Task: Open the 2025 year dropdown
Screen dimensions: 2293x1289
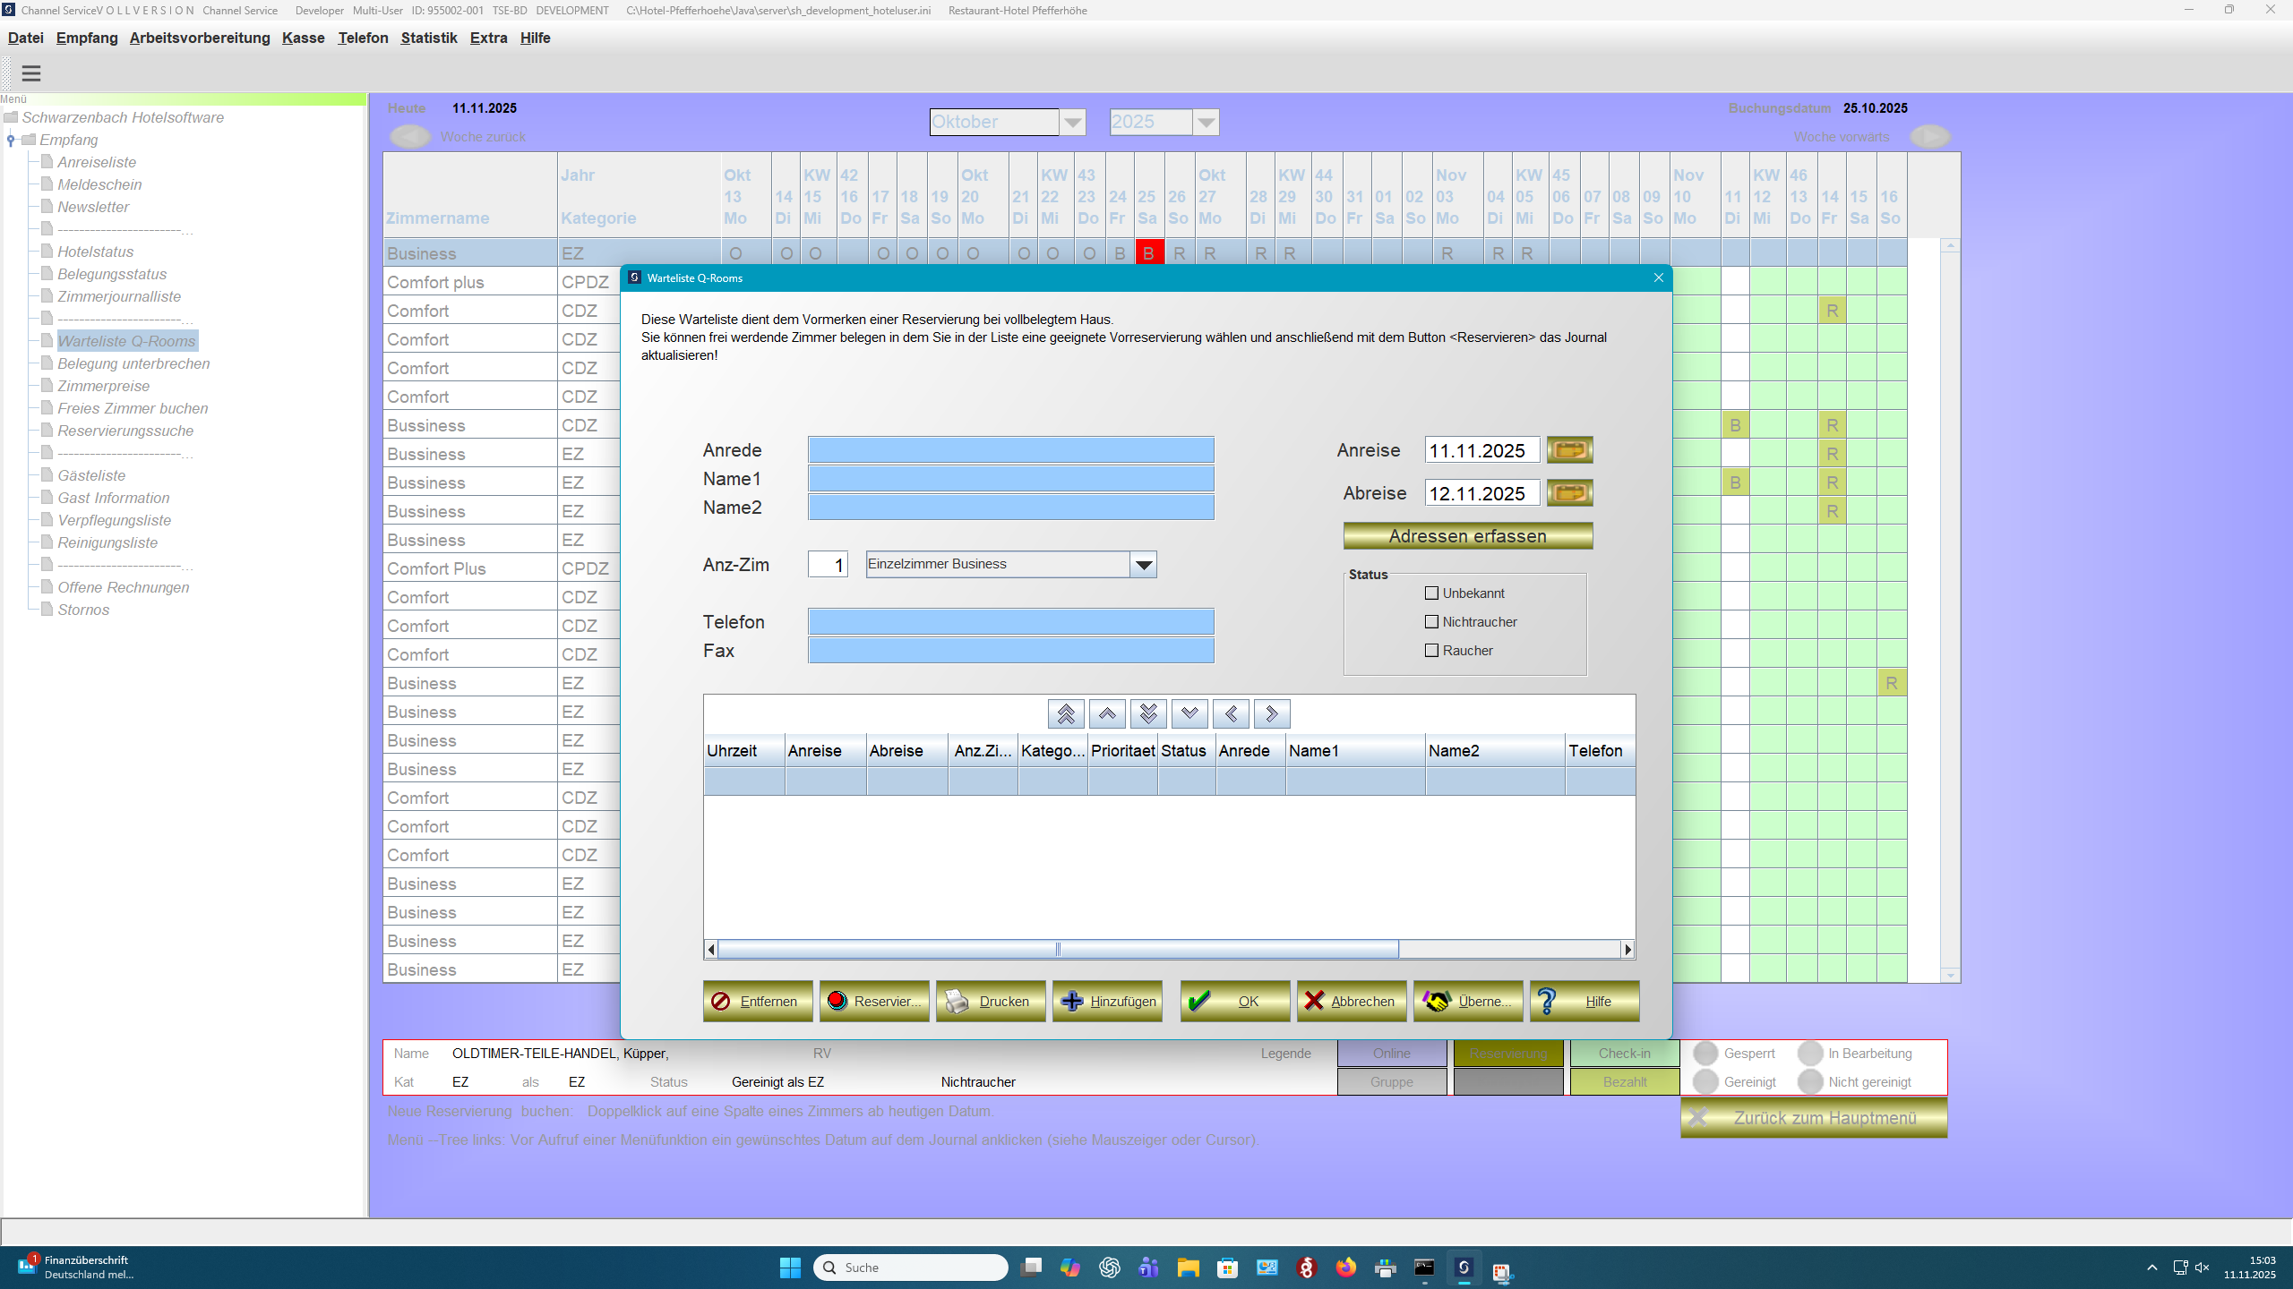Action: [x=1207, y=122]
